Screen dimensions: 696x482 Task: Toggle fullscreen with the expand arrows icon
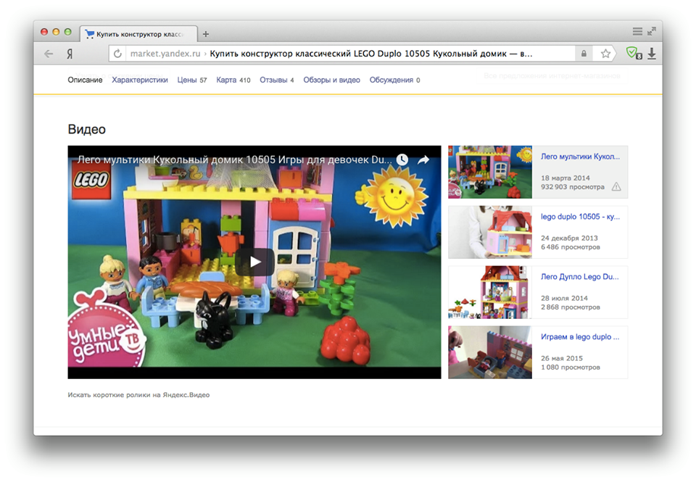pyautogui.click(x=652, y=31)
